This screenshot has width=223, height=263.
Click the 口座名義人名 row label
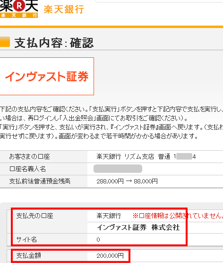point(27,169)
